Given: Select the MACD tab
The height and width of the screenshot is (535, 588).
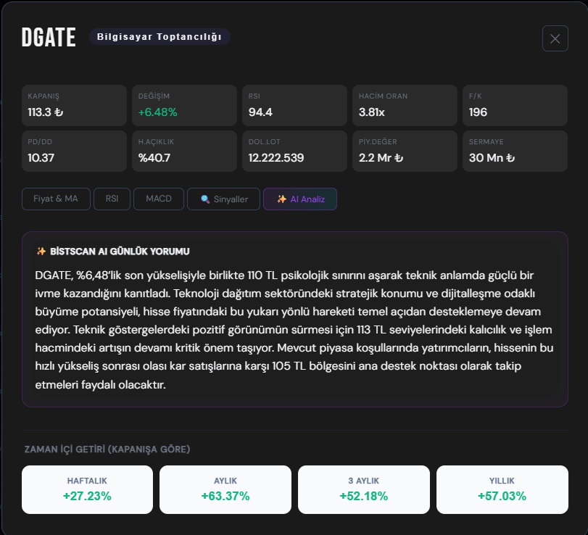Looking at the screenshot, I should click(159, 199).
